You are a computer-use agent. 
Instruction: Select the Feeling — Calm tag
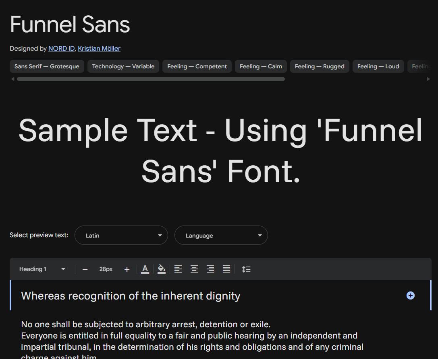261,66
